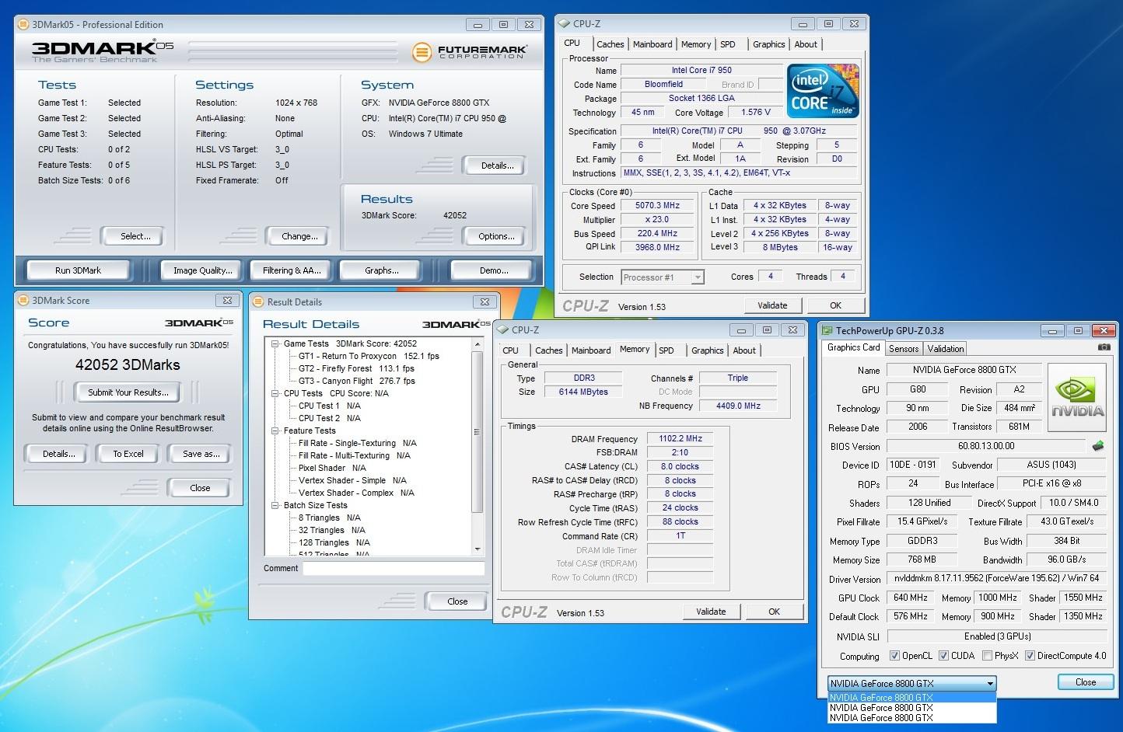This screenshot has width=1123, height=732.
Task: Collapse the Feature Tests tree node
Action: click(x=275, y=430)
